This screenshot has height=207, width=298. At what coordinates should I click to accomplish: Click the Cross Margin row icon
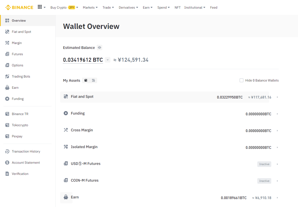click(x=66, y=130)
